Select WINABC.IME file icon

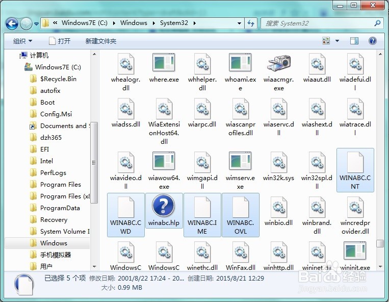coord(202,207)
